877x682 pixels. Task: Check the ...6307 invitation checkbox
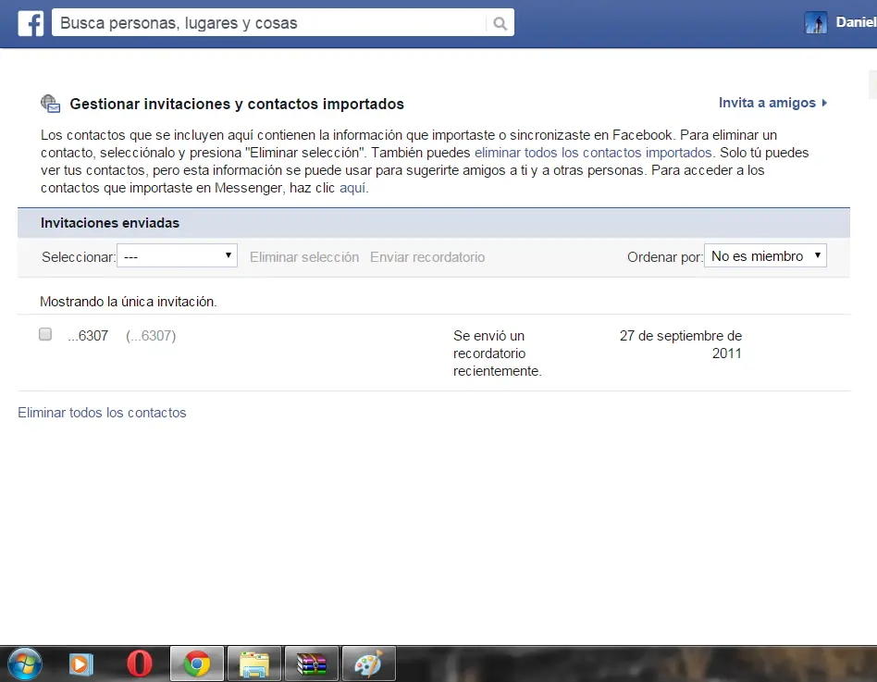(45, 334)
